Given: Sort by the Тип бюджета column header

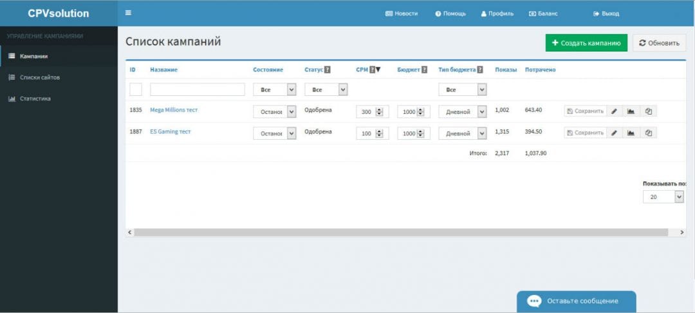Looking at the screenshot, I should tap(457, 70).
